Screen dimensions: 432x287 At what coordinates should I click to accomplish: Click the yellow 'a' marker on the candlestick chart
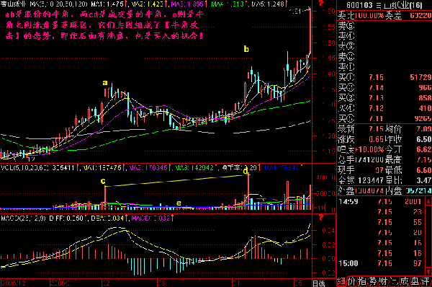tap(105, 82)
